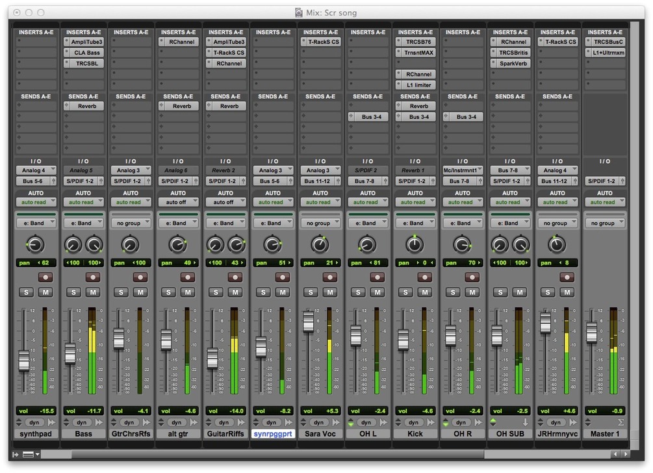Click the down arrow icon on OH SUB
This screenshot has height=473, width=653.
[x=525, y=422]
